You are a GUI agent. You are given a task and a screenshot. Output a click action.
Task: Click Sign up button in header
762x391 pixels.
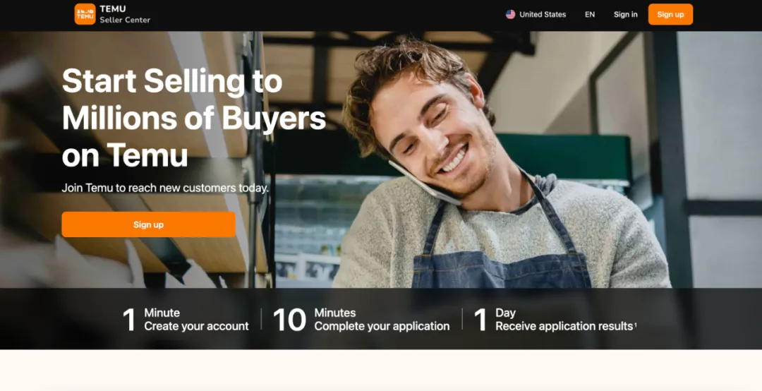point(670,15)
